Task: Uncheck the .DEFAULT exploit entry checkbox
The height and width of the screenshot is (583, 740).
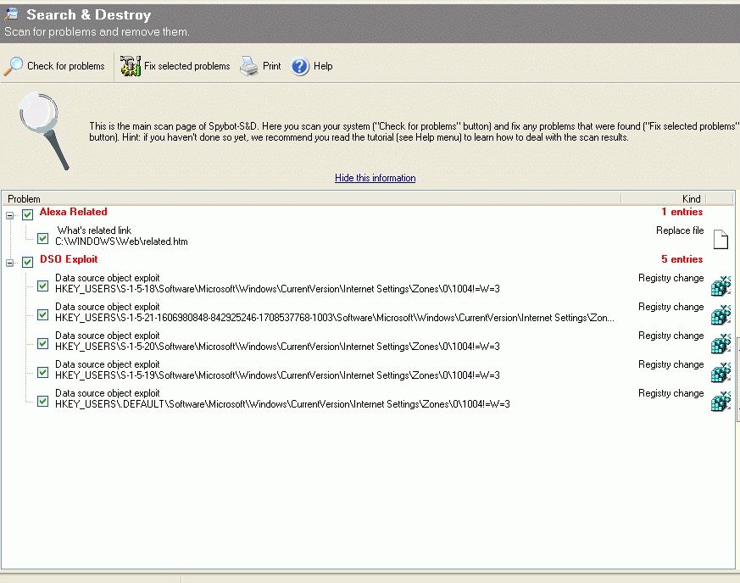Action: pos(42,401)
